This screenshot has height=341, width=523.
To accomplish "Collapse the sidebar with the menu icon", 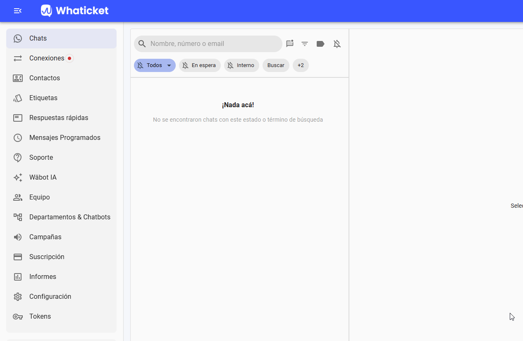I will (18, 11).
